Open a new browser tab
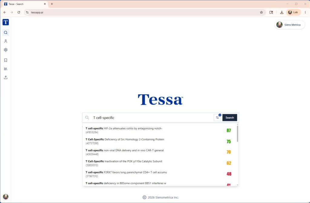This screenshot has width=310, height=203. click(52, 4)
